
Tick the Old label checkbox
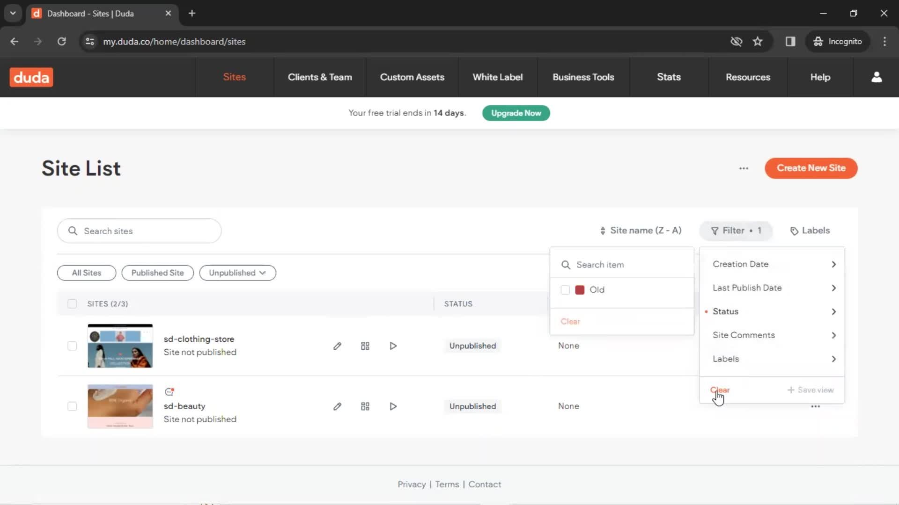[x=565, y=290]
